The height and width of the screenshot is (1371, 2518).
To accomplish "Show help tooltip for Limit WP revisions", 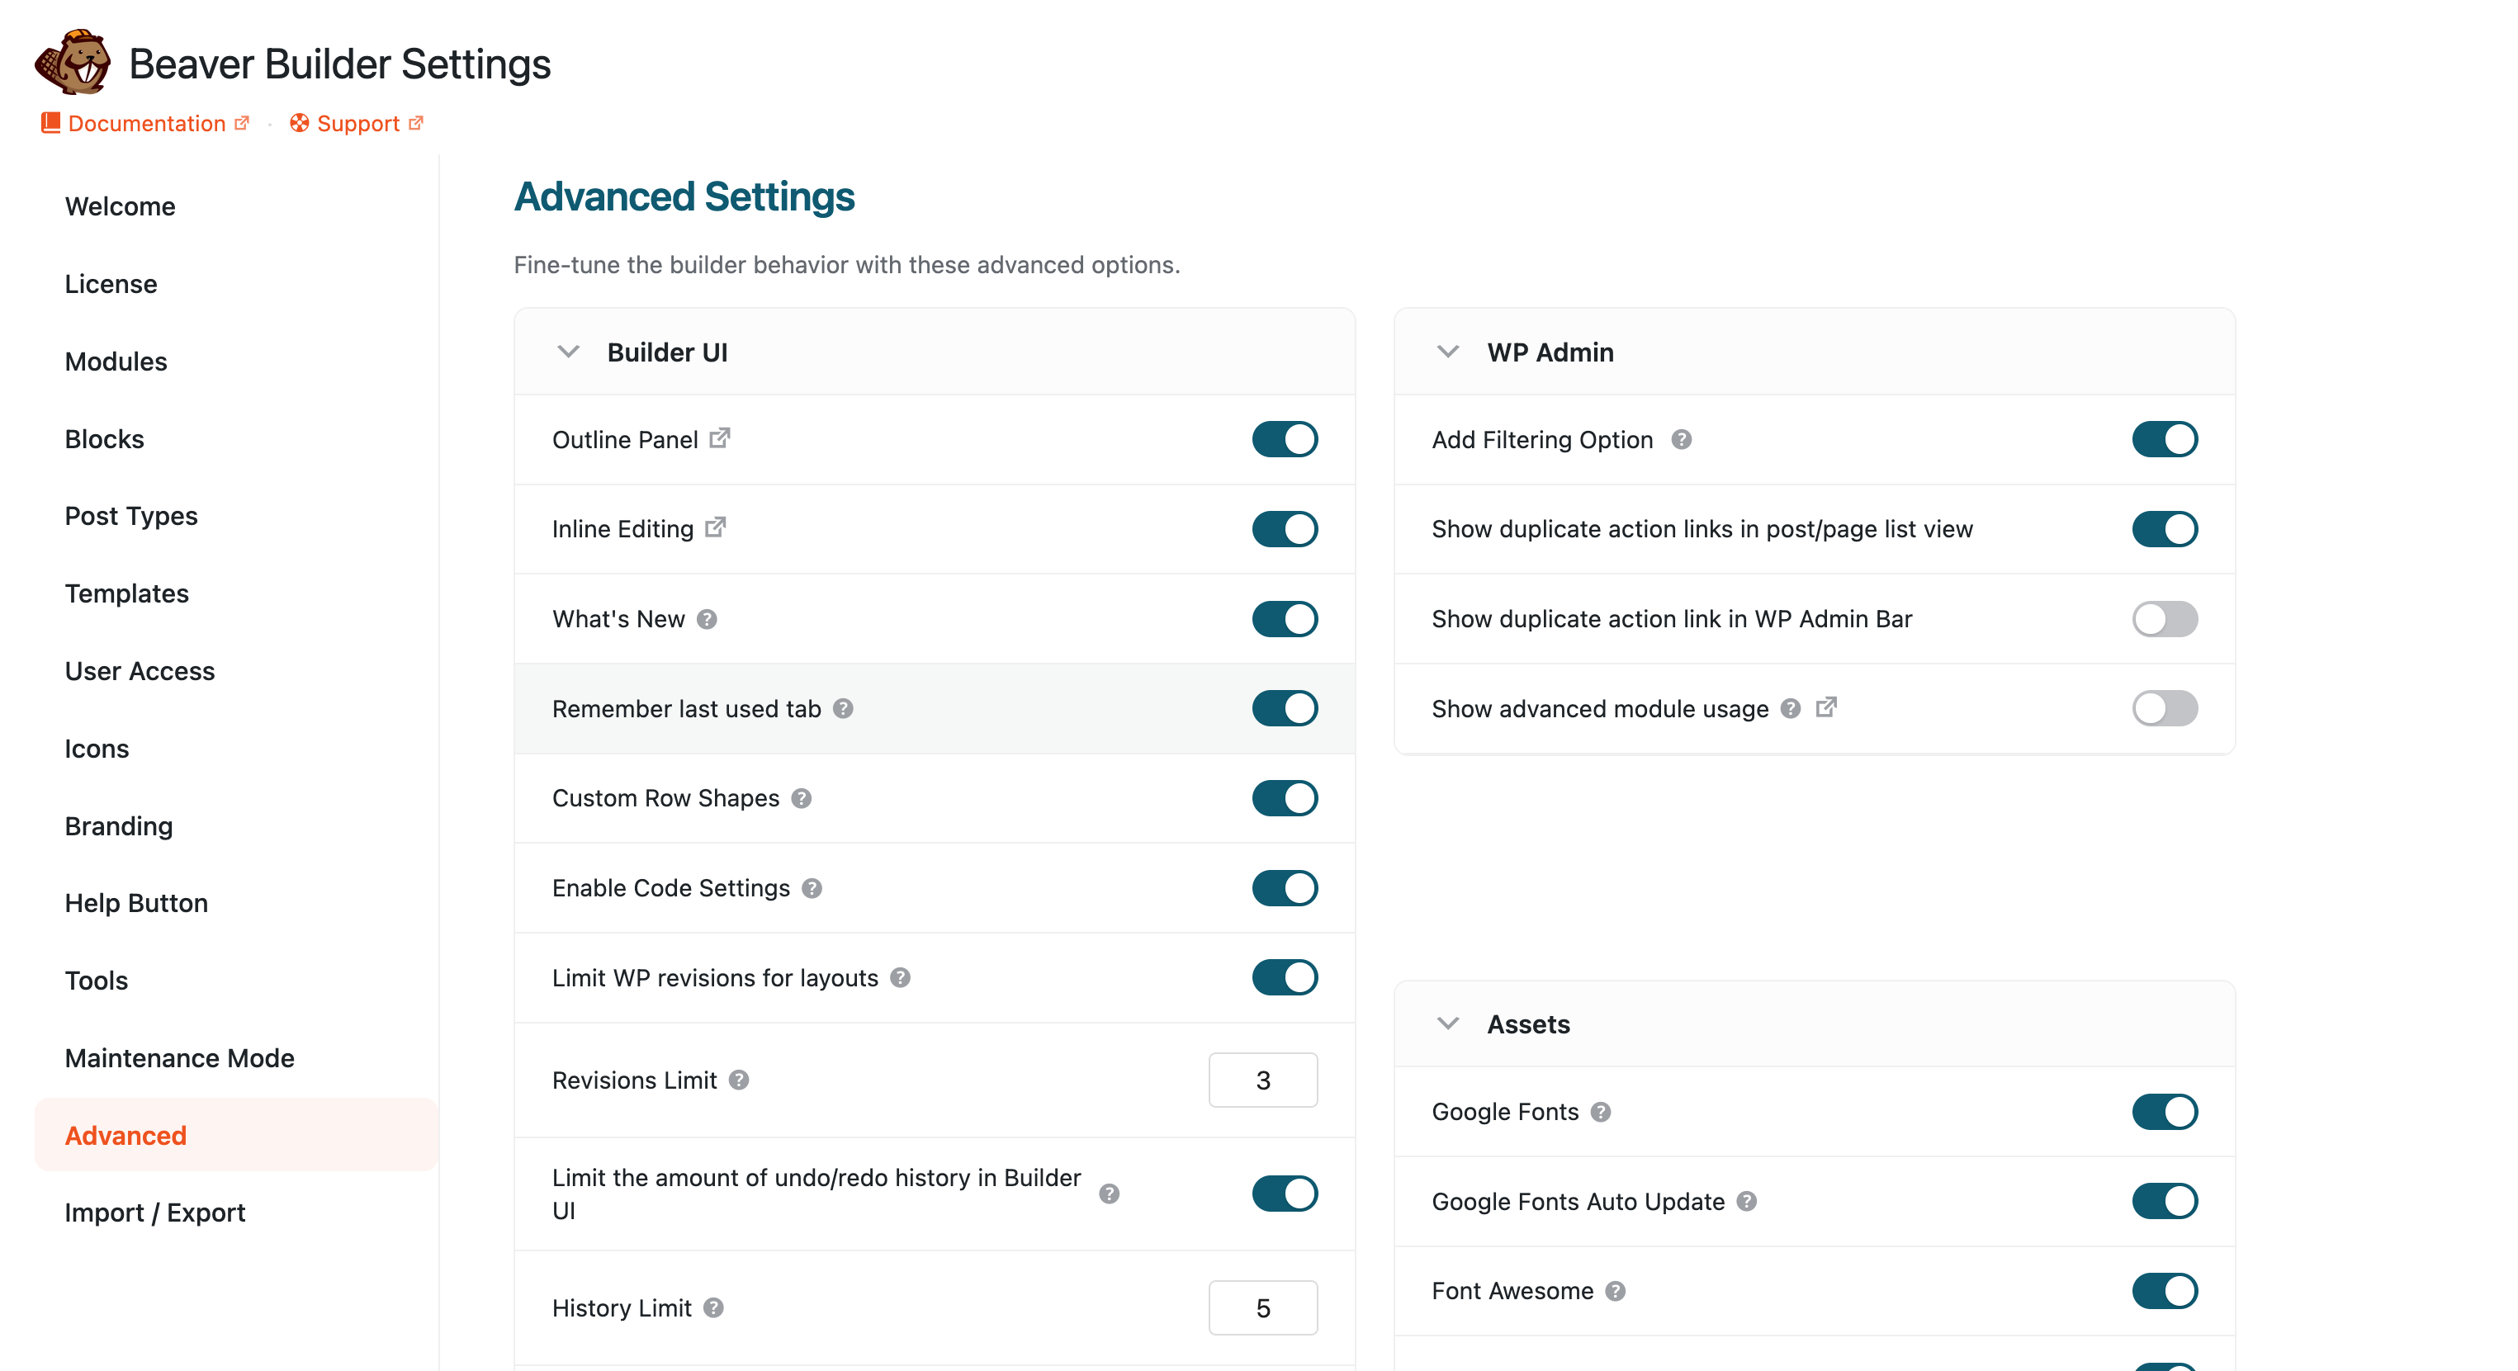I will click(900, 977).
